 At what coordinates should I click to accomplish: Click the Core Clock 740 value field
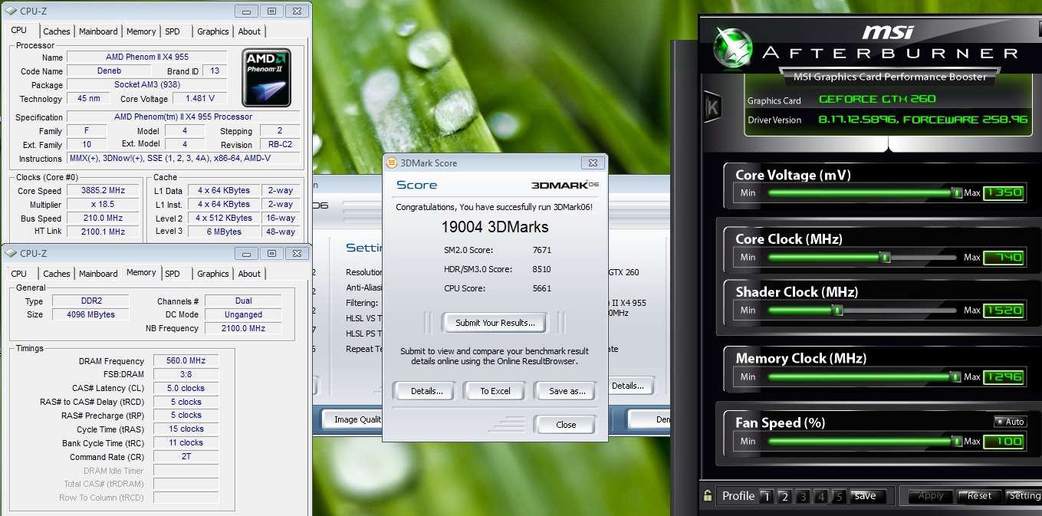coord(1004,258)
